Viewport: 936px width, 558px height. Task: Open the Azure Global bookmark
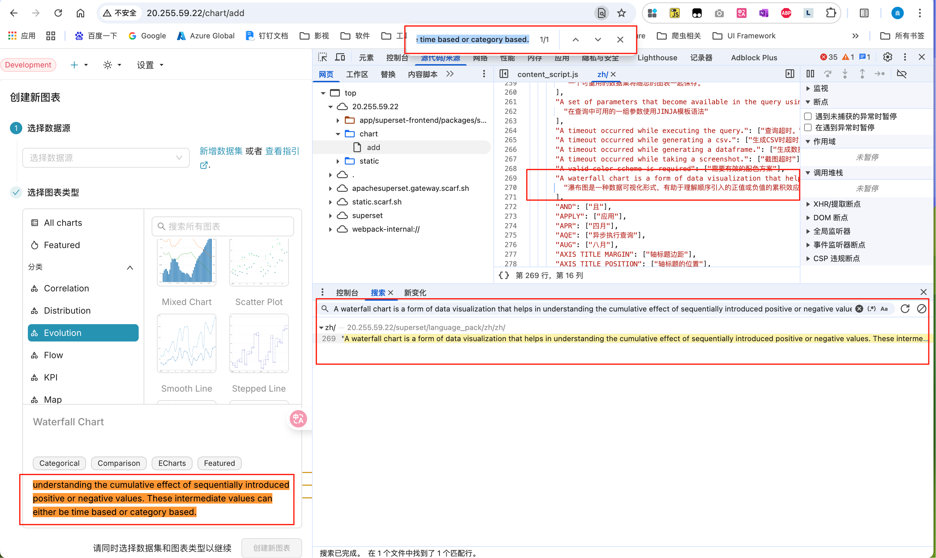[x=206, y=36]
